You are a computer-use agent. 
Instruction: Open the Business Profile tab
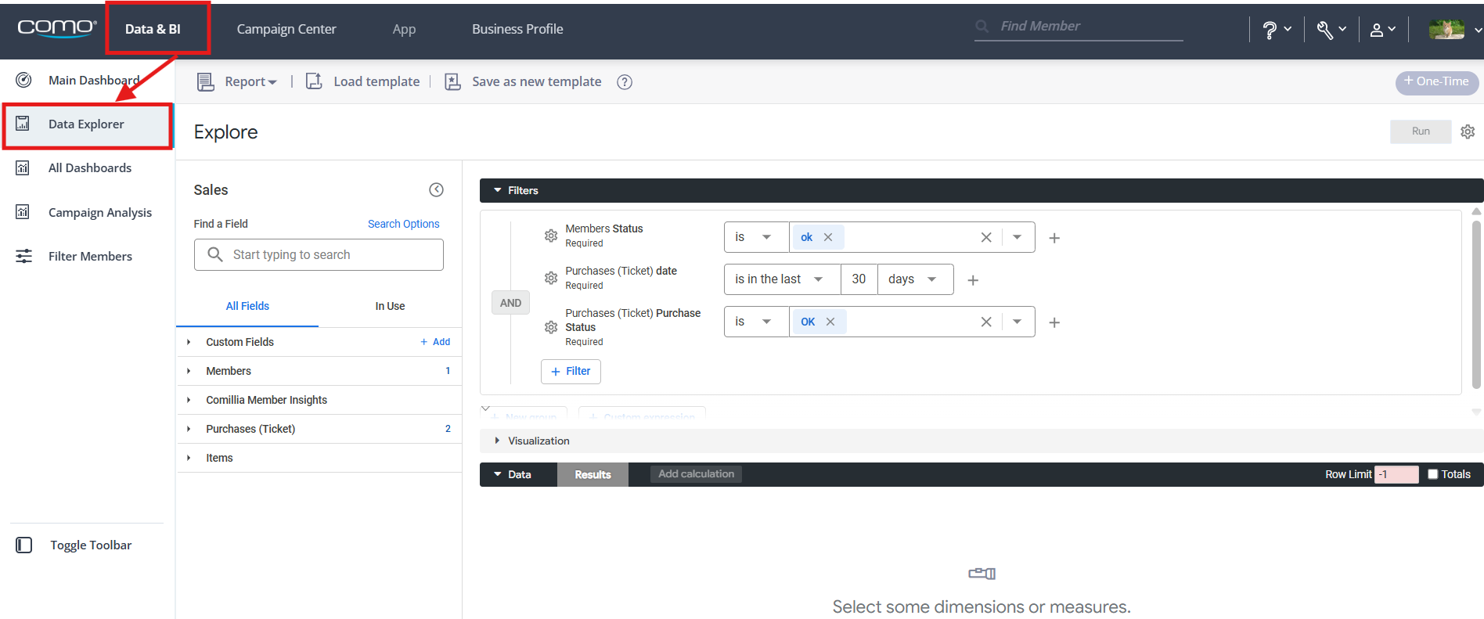[x=517, y=29]
